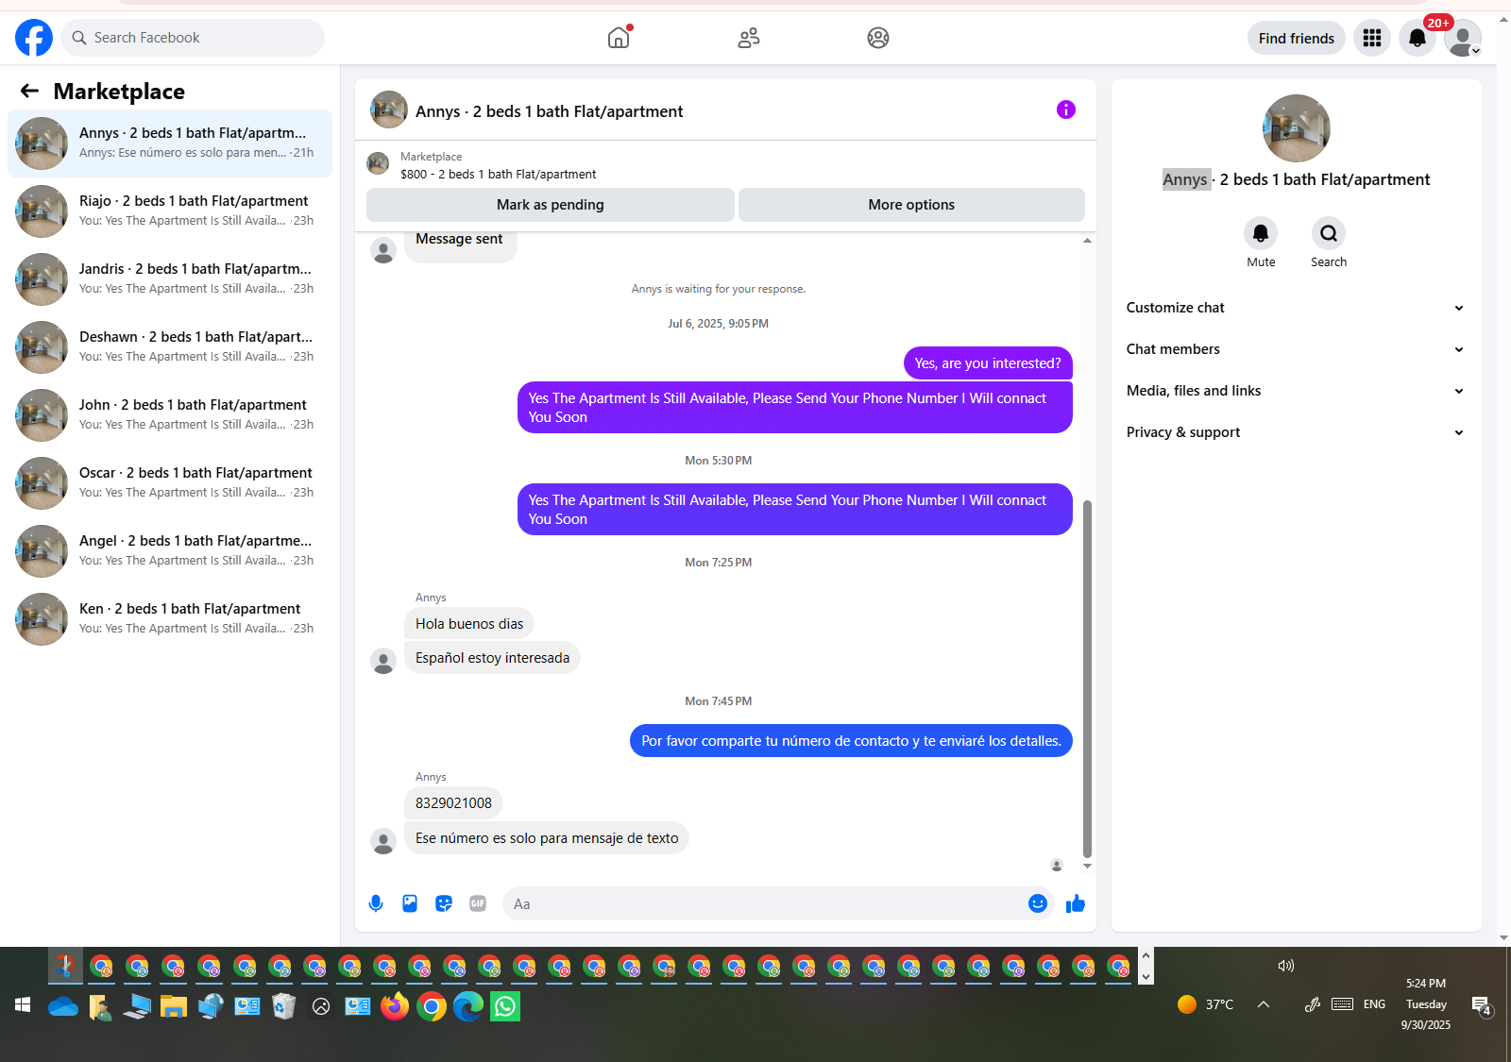This screenshot has width=1511, height=1062.
Task: Open the GIF picker icon
Action: coord(478,903)
